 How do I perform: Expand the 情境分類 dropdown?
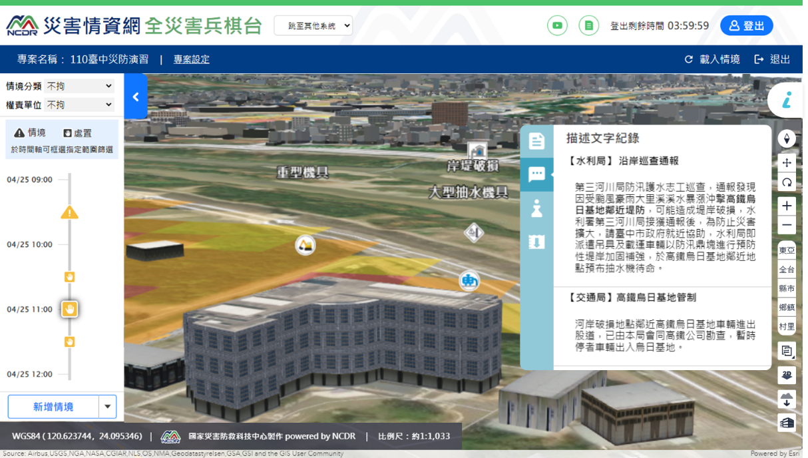tap(80, 86)
